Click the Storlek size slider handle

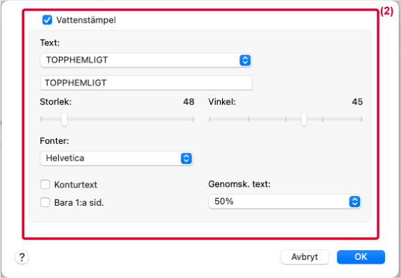coord(65,119)
